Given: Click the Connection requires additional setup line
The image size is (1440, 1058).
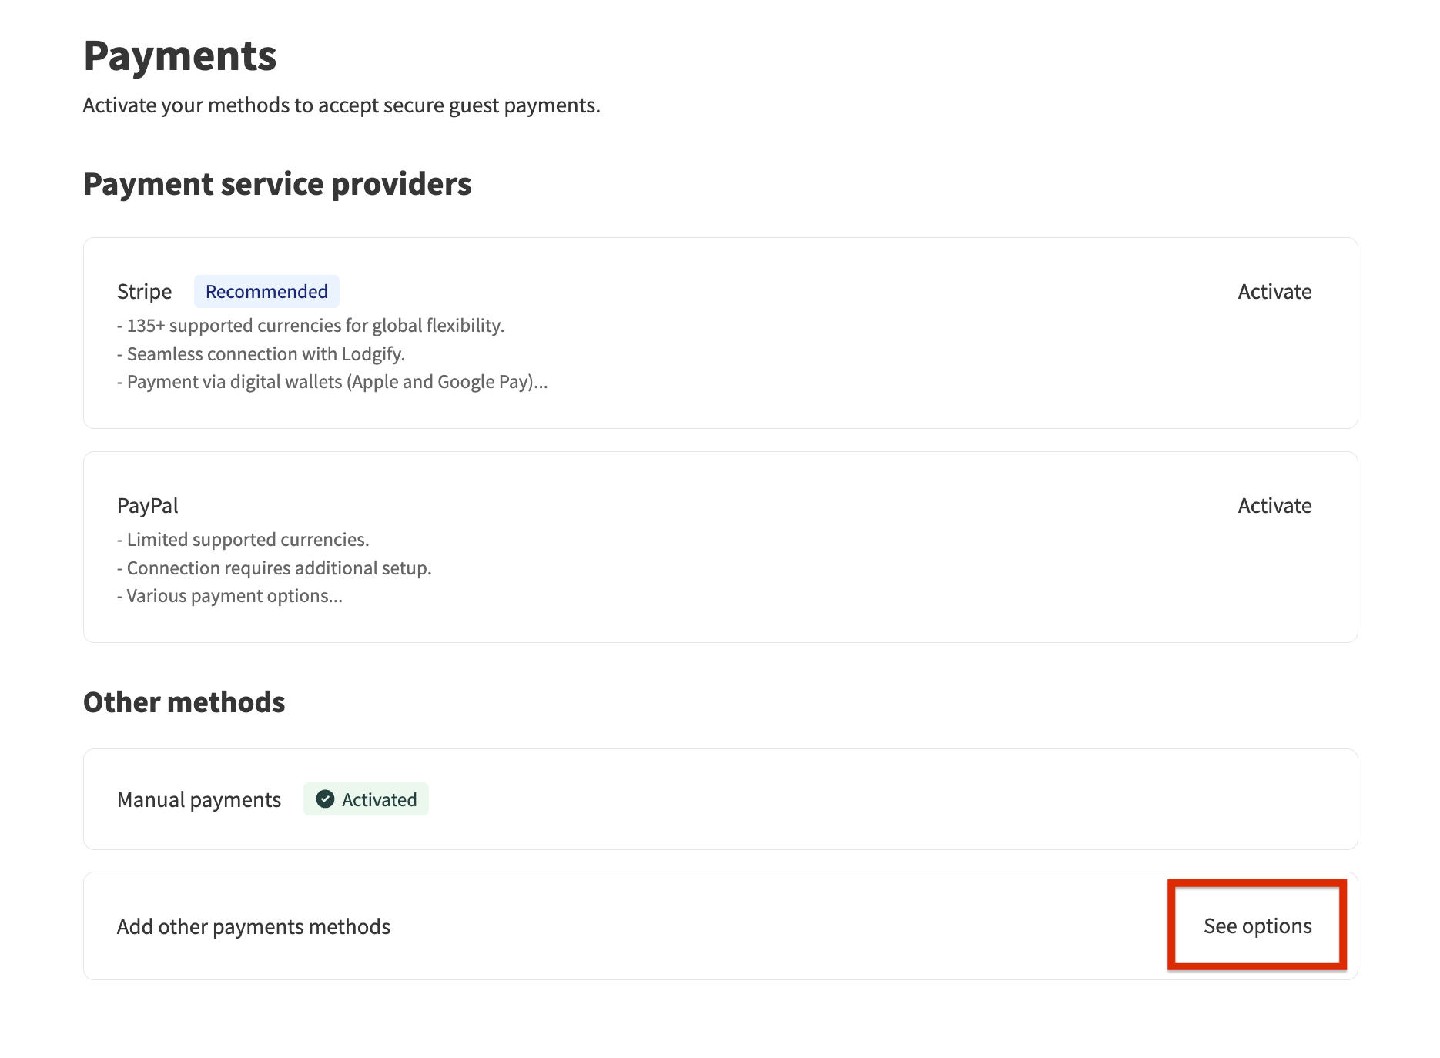Looking at the screenshot, I should coord(274,568).
